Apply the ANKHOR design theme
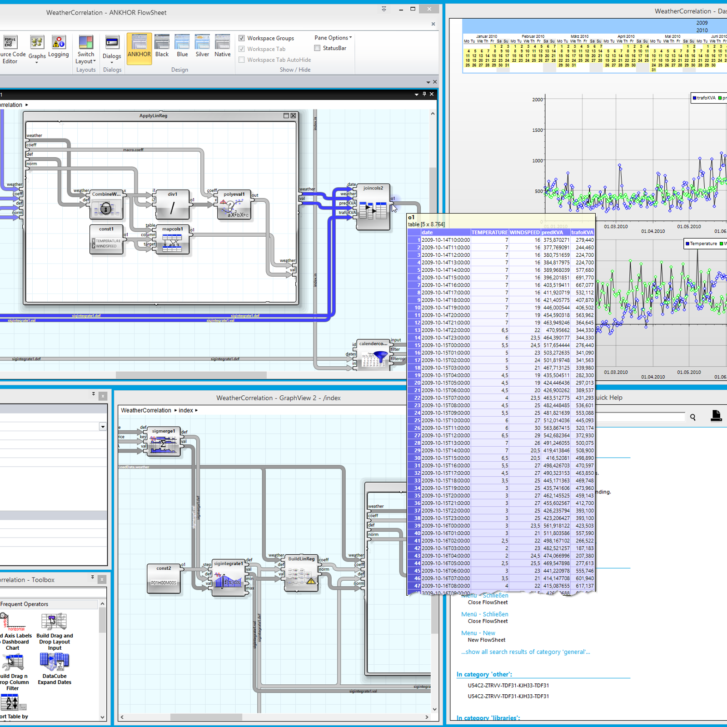The image size is (727, 727). [x=139, y=48]
